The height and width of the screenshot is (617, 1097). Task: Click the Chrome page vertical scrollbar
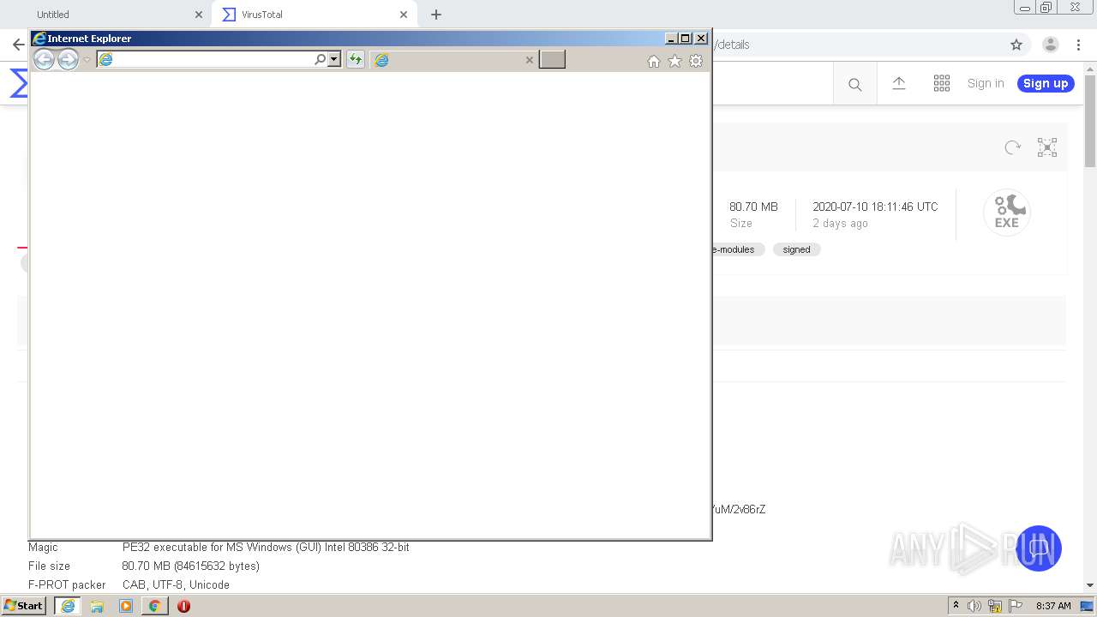(1090, 120)
